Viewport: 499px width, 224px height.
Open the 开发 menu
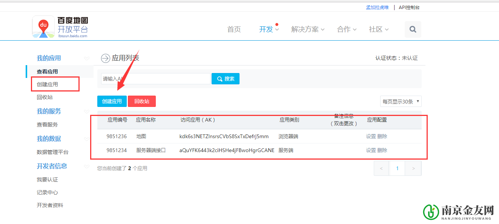click(x=267, y=29)
